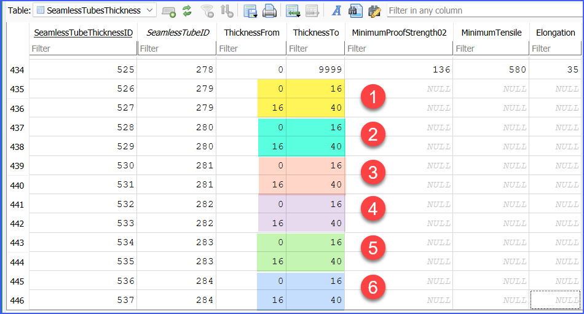Select row header 446
The width and height of the screenshot is (584, 314).
point(17,300)
